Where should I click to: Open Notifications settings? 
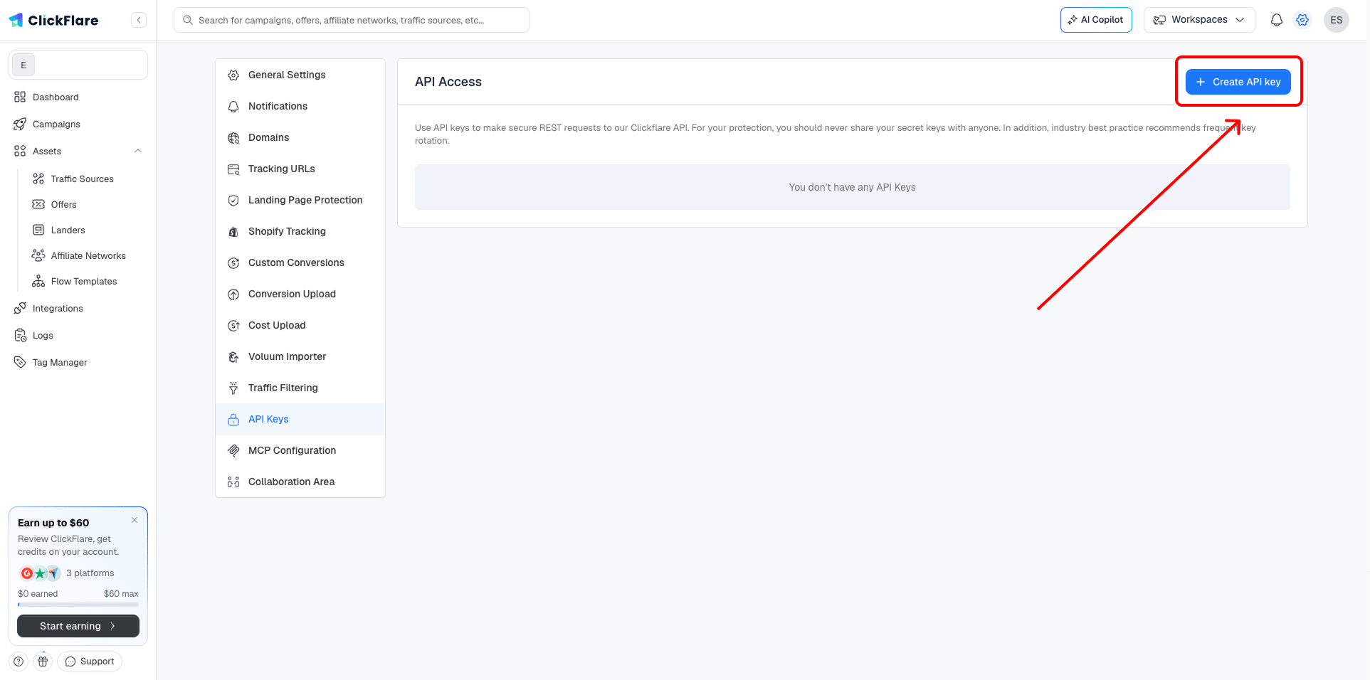[x=300, y=106]
